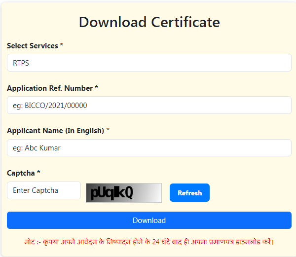Image resolution: width=296 pixels, height=257 pixels.
Task: Open the Select Services dropdown showing RTPS
Action: (x=149, y=63)
